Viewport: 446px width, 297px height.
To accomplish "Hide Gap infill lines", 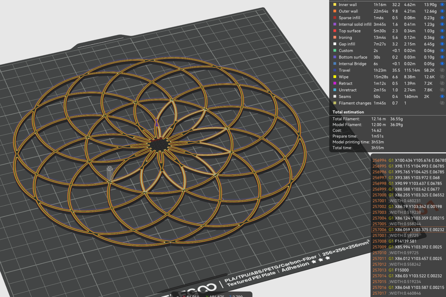I will point(442,44).
